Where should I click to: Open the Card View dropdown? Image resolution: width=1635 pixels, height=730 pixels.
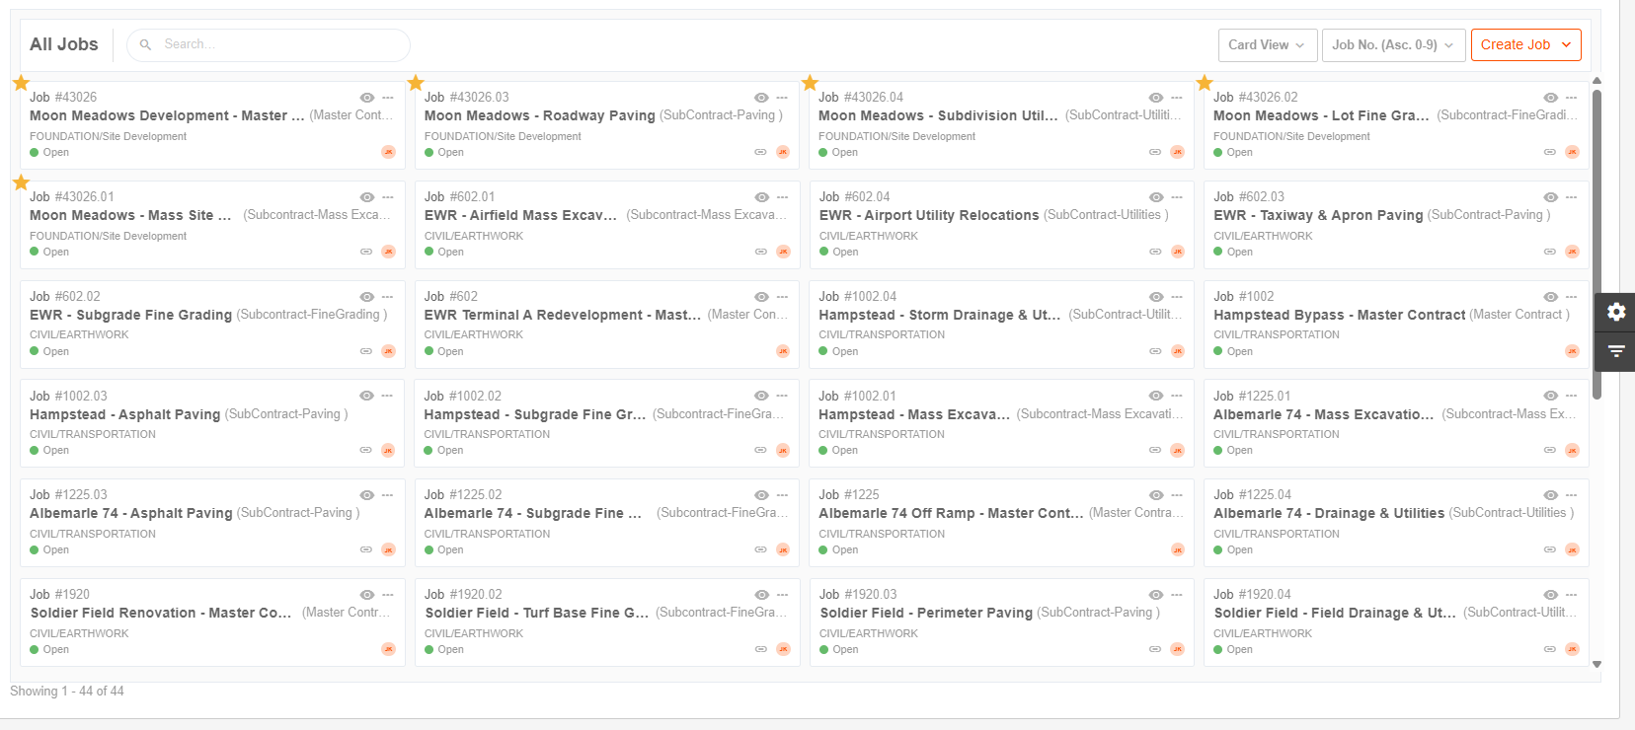point(1267,44)
